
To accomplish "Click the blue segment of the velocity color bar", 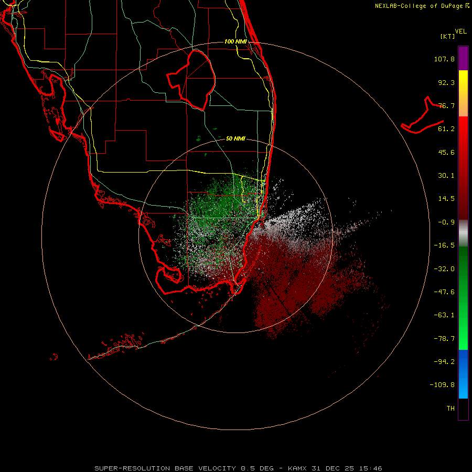I will click(x=463, y=374).
